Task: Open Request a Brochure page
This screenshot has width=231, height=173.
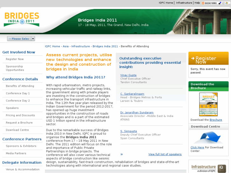Action: click(x=19, y=123)
